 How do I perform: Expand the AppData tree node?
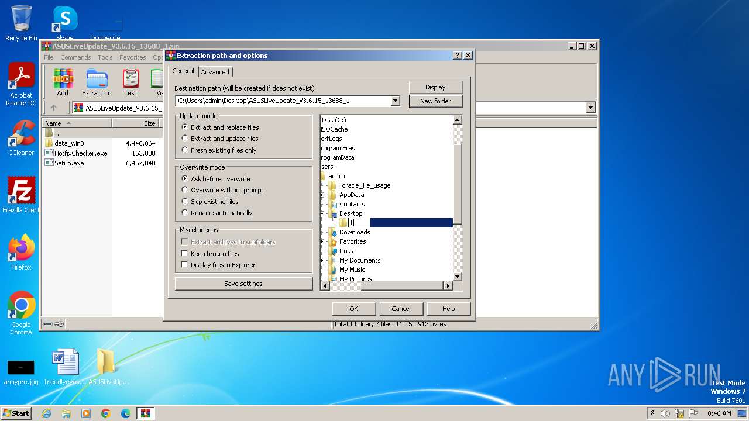(322, 195)
